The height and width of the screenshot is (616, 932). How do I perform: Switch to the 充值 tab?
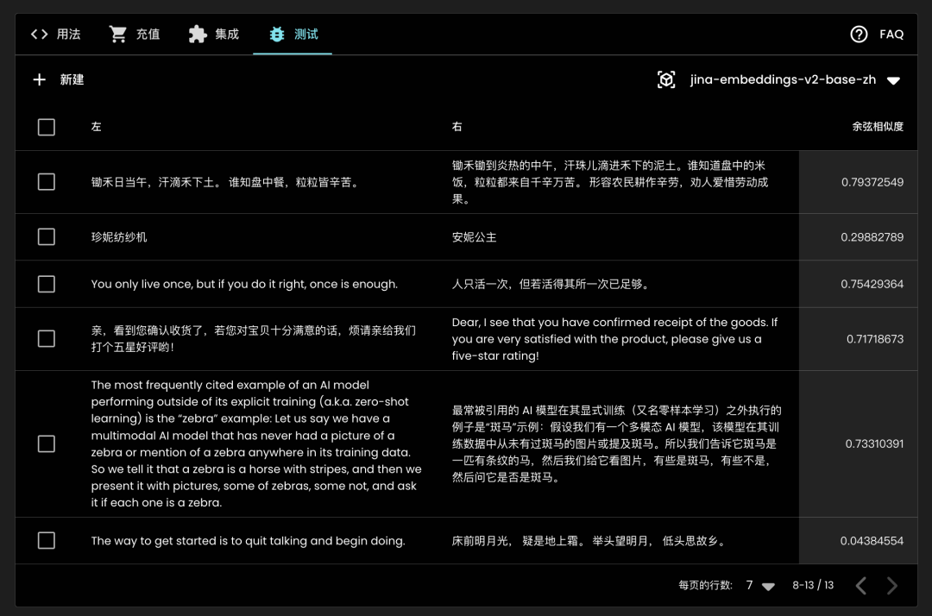[135, 34]
